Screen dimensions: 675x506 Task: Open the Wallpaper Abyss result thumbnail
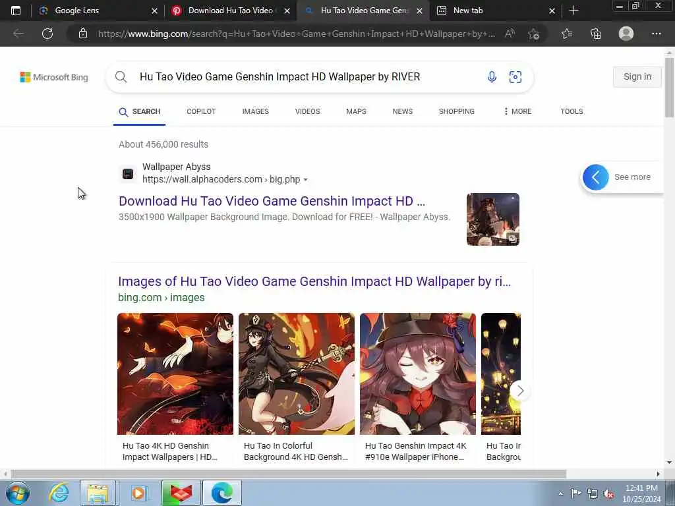(x=493, y=219)
